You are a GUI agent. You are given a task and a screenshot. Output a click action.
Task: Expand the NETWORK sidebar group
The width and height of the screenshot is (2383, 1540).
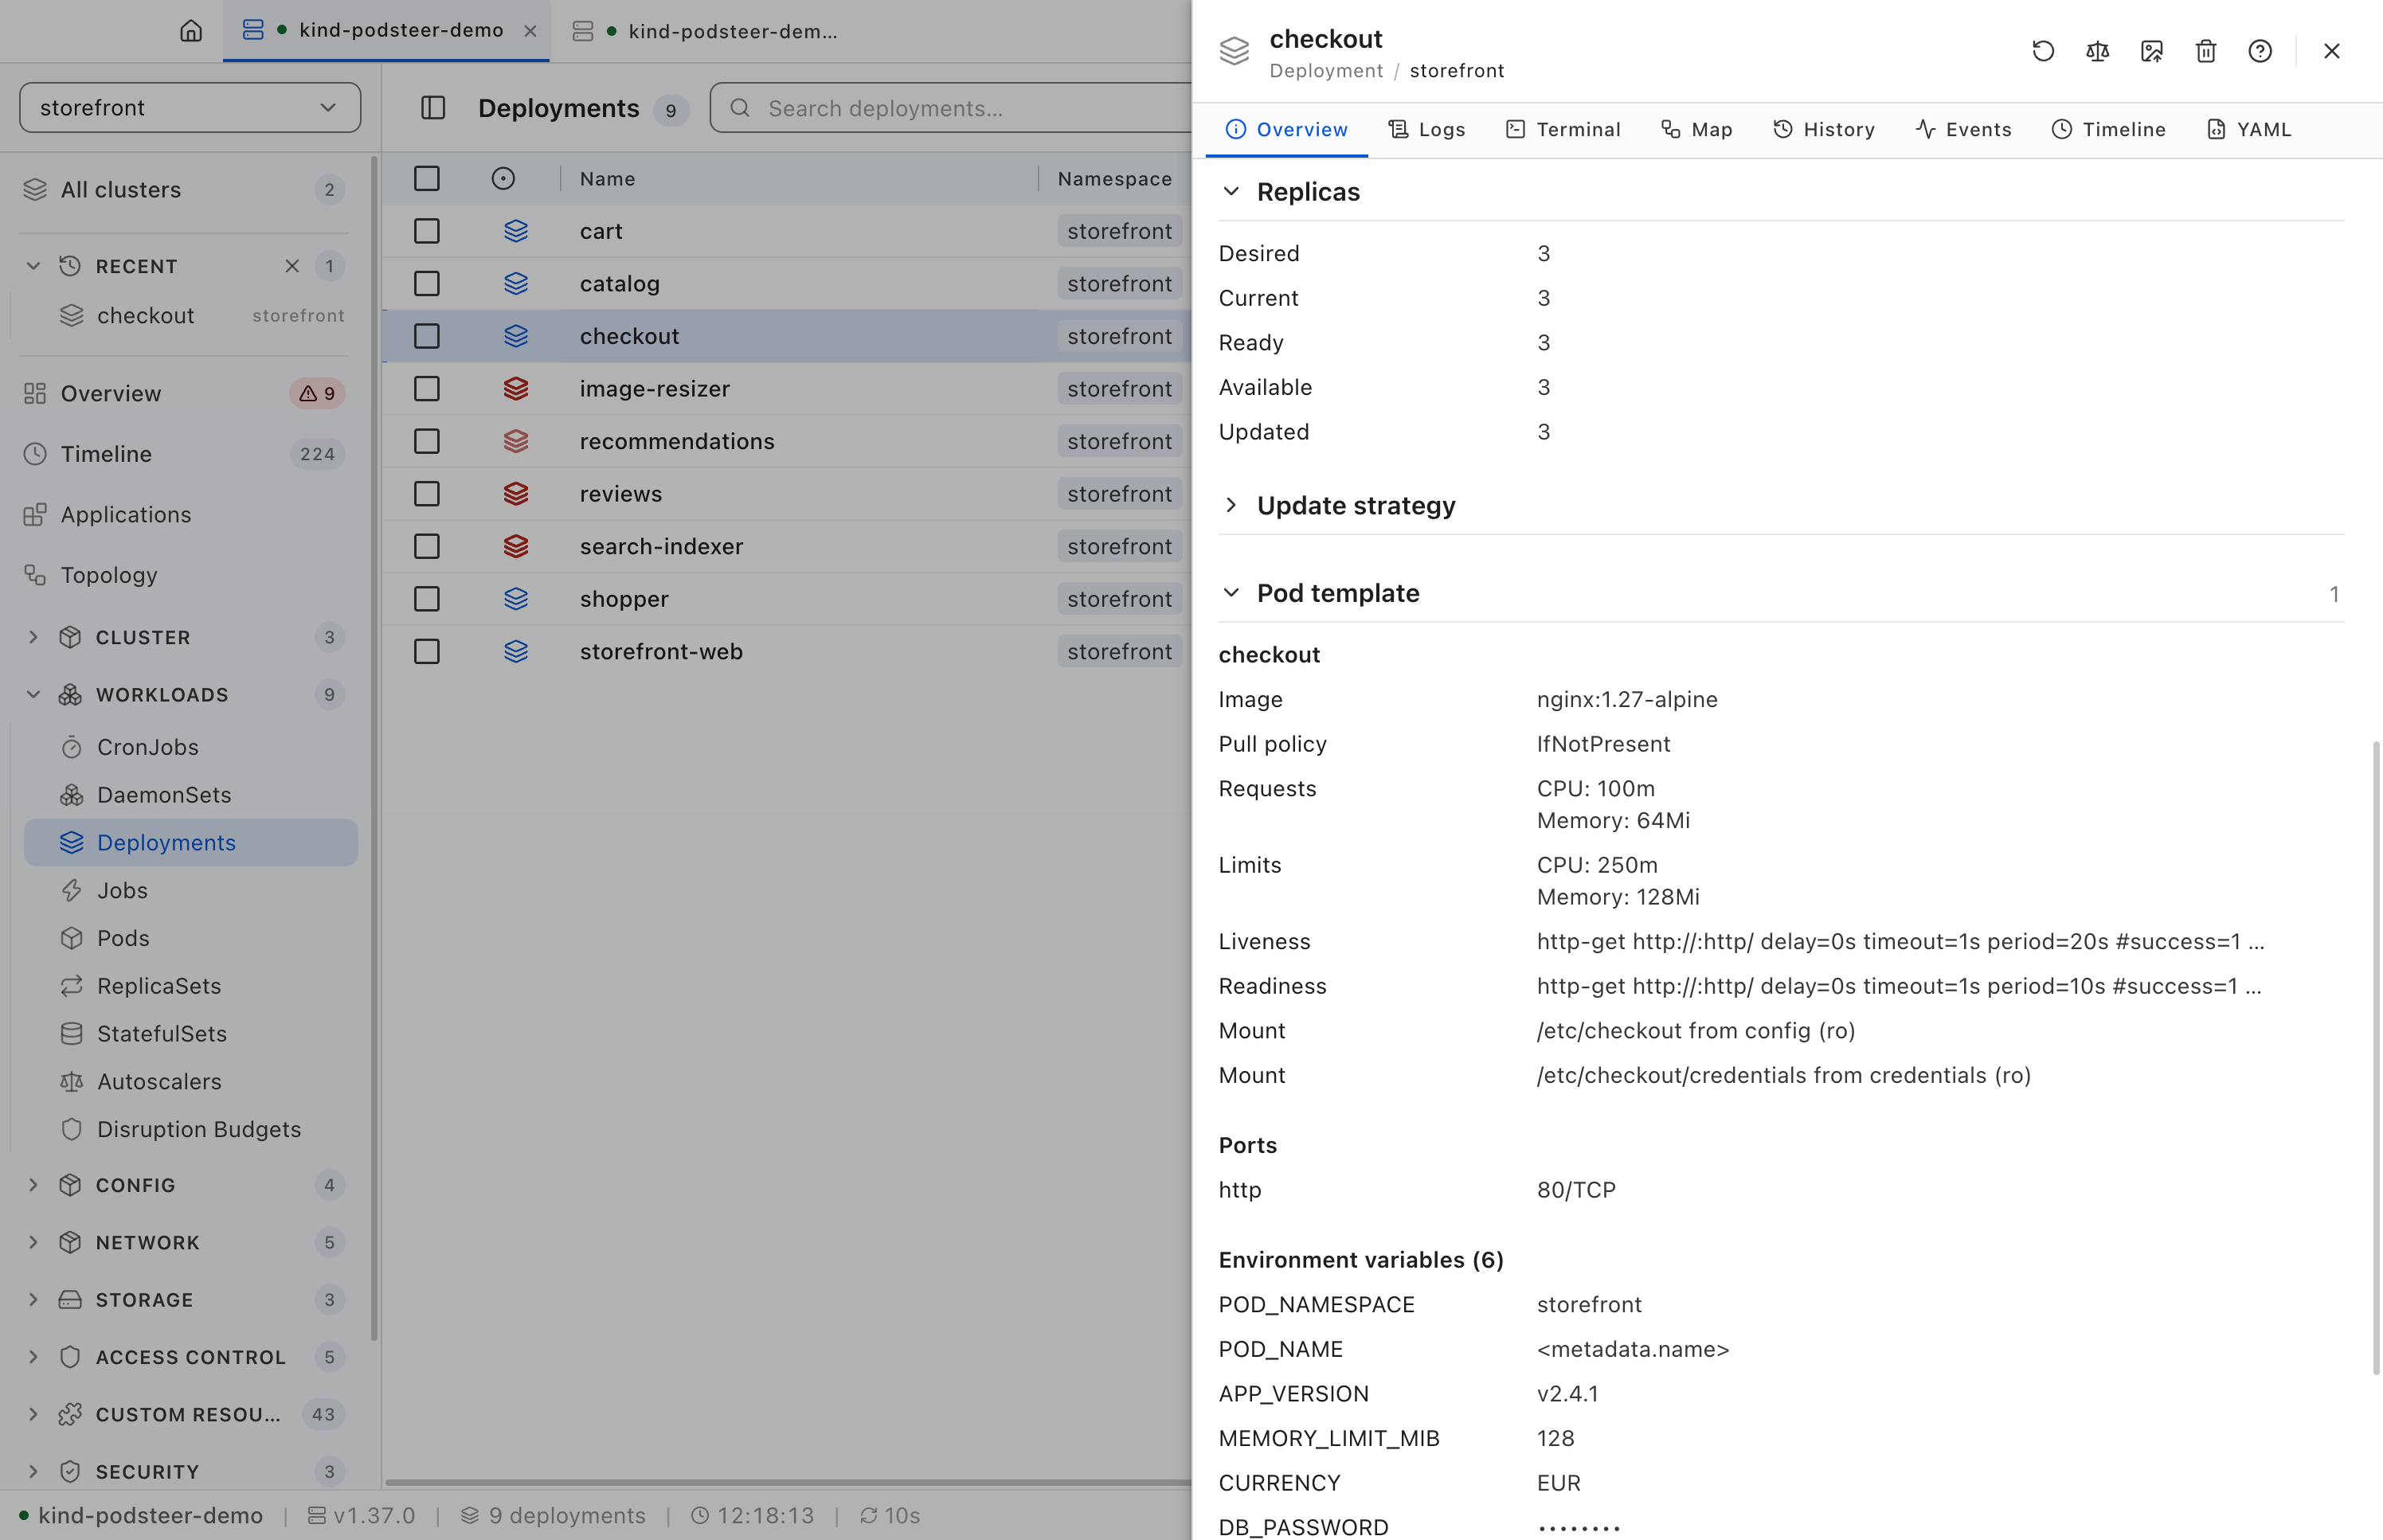click(33, 1242)
